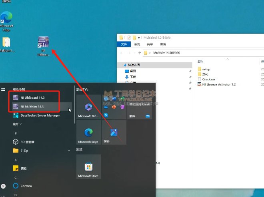Jump to letter index C in Start list
264x197 pixels.
[16, 178]
